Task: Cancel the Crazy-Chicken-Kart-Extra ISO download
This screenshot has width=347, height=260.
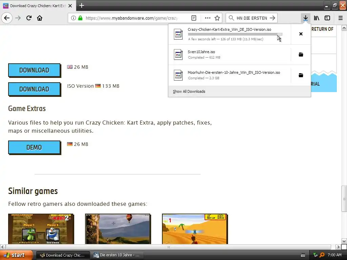Action: click(x=301, y=34)
